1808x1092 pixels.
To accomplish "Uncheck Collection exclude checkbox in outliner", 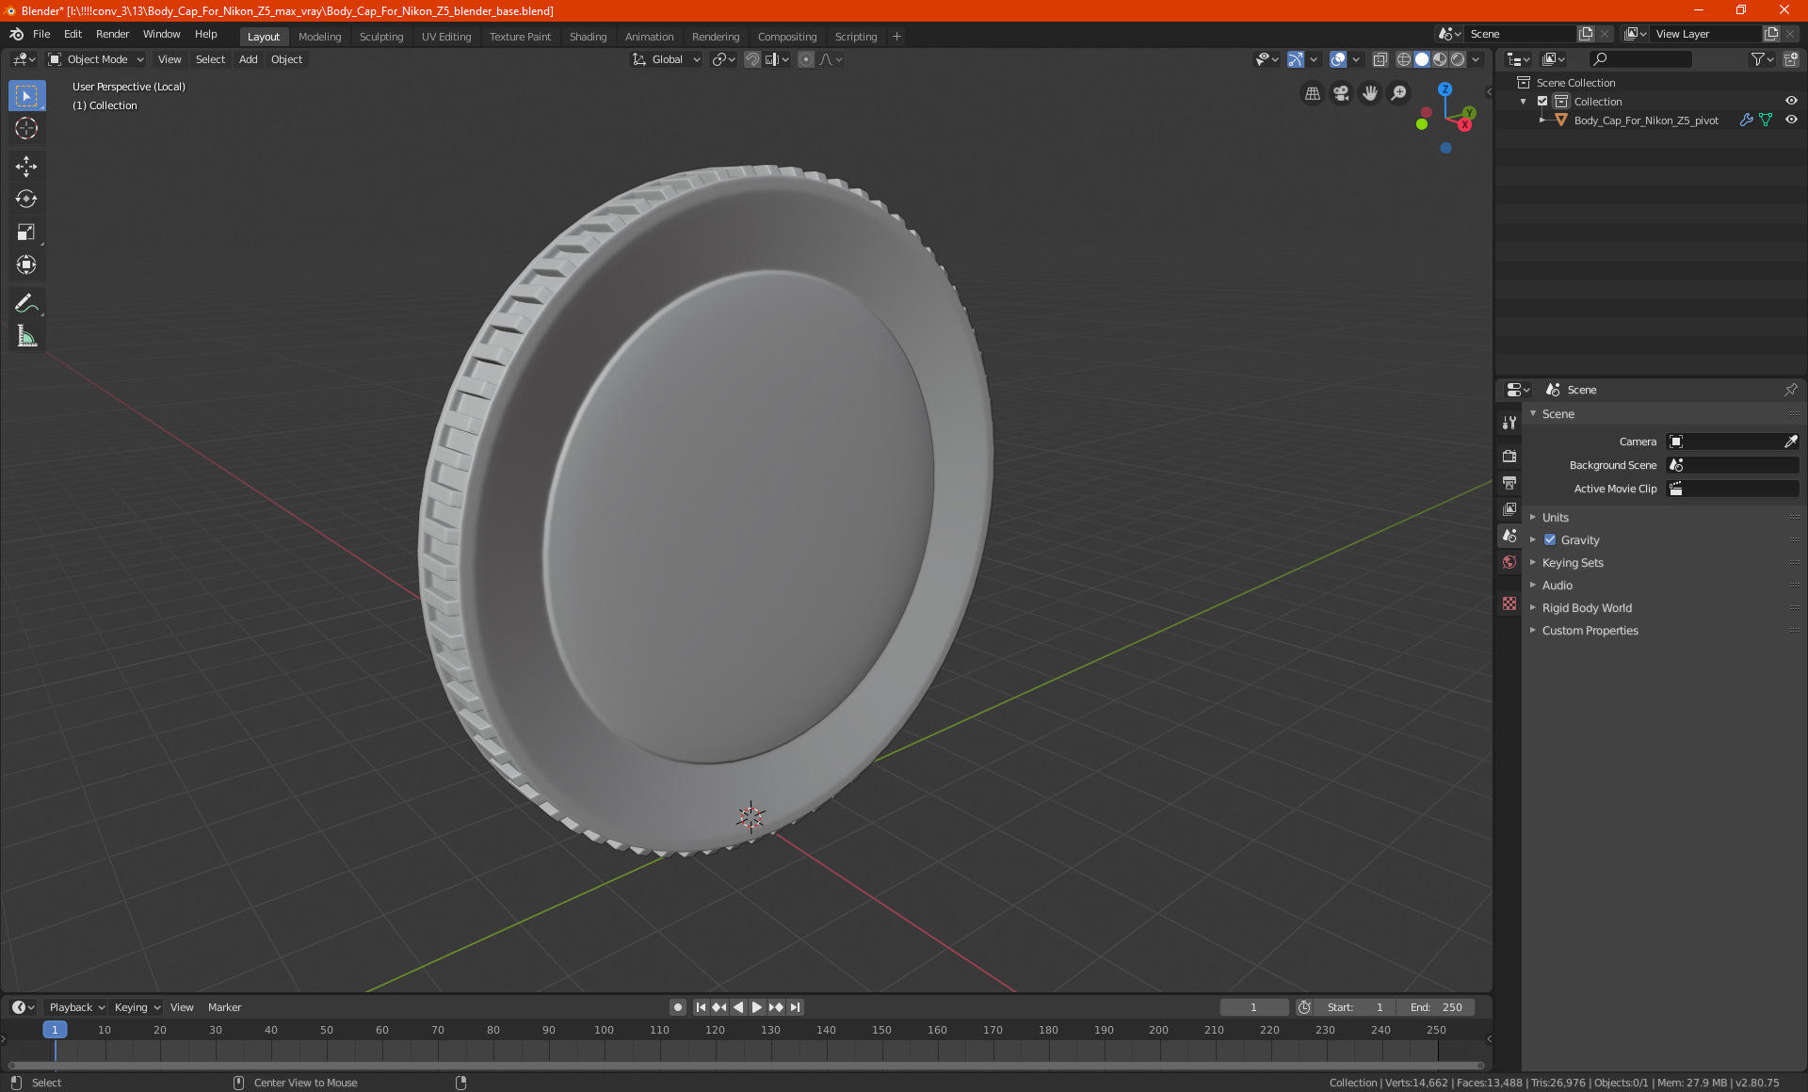I will click(1542, 102).
